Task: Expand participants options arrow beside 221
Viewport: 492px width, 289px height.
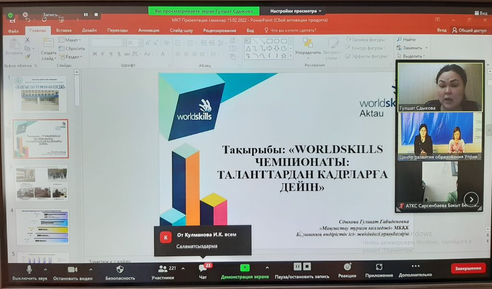Action: (183, 269)
